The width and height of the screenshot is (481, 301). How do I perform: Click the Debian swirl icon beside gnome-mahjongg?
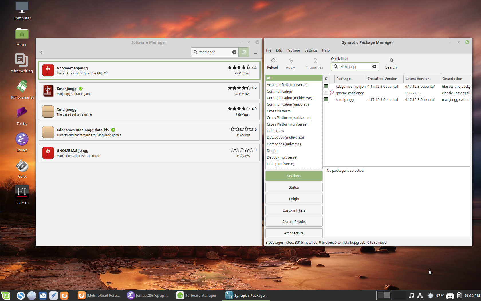[332, 93]
